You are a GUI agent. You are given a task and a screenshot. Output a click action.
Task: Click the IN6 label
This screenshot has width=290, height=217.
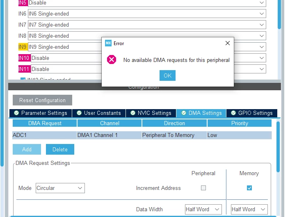(23, 14)
